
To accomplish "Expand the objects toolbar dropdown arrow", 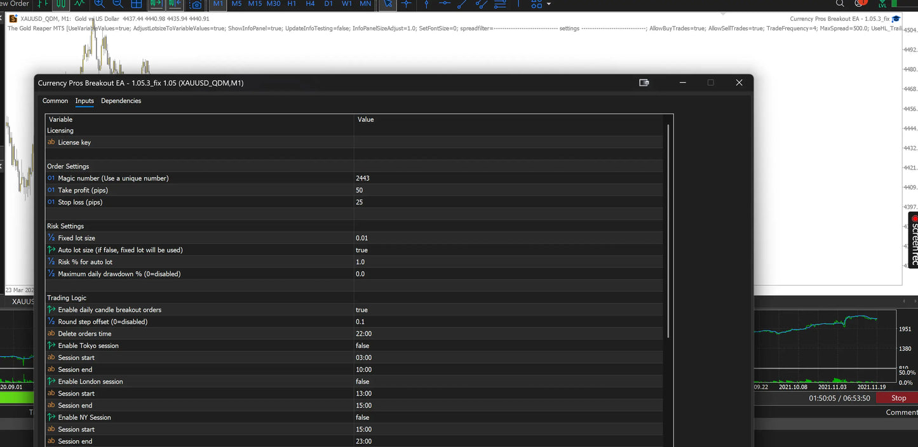I will [549, 4].
